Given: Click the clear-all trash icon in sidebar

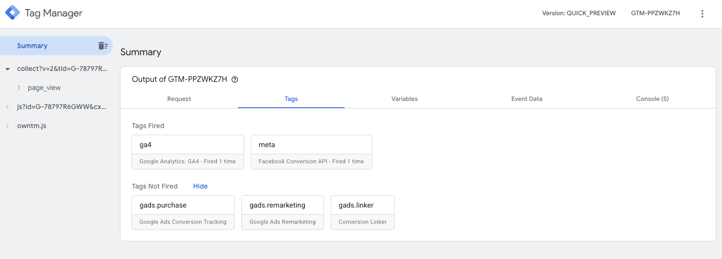Looking at the screenshot, I should [x=103, y=46].
